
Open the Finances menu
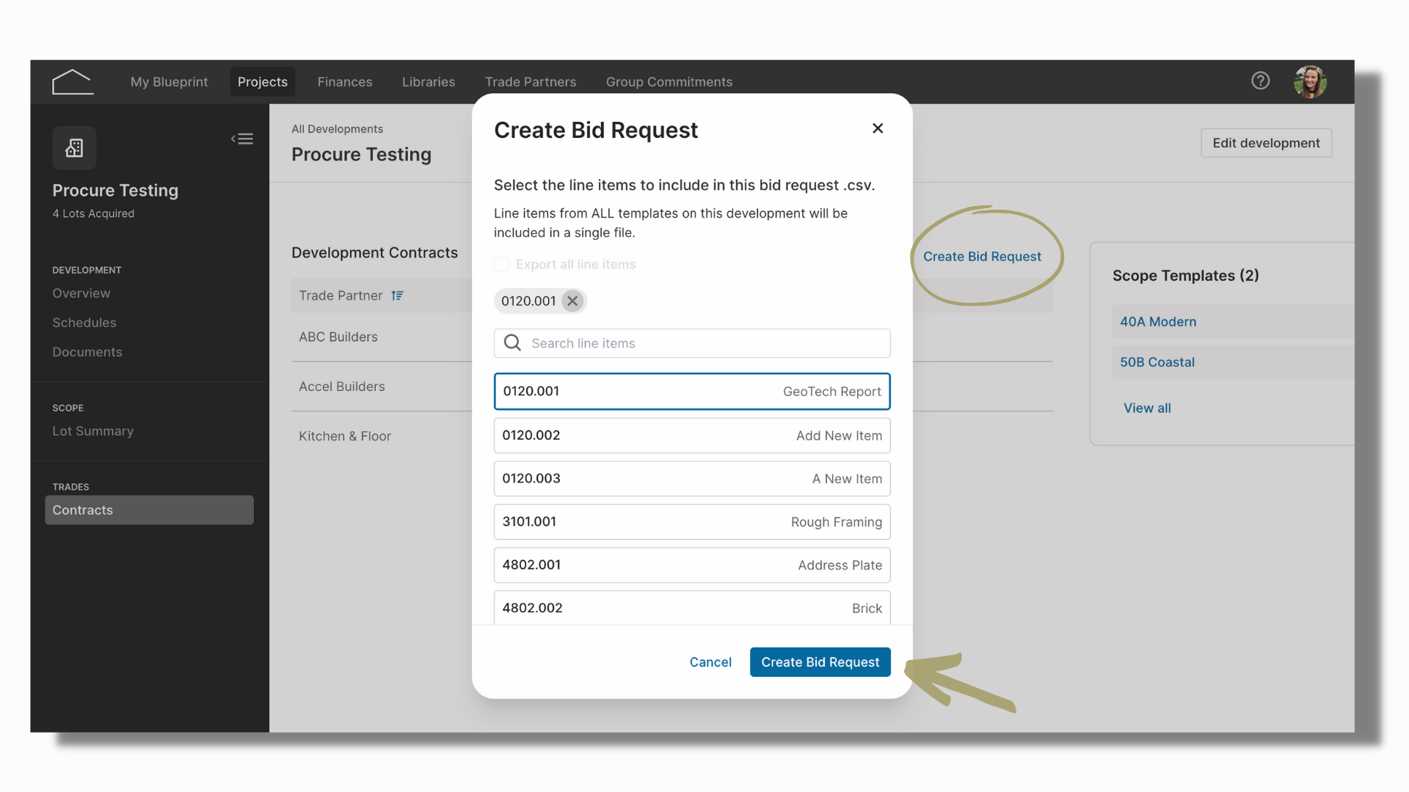(x=345, y=82)
